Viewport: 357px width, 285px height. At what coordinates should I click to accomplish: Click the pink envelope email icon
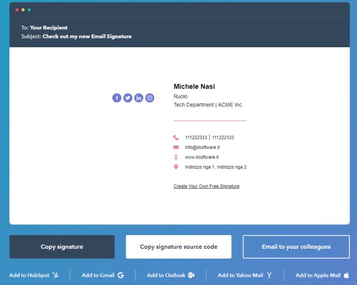176,147
